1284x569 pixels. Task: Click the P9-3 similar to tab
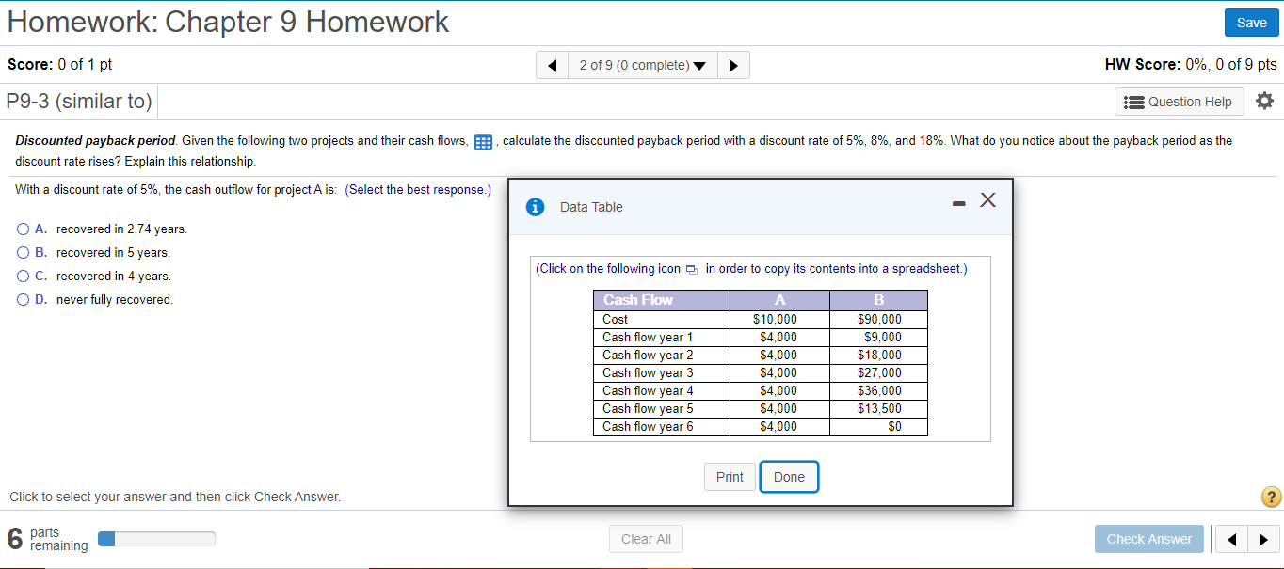point(79,101)
